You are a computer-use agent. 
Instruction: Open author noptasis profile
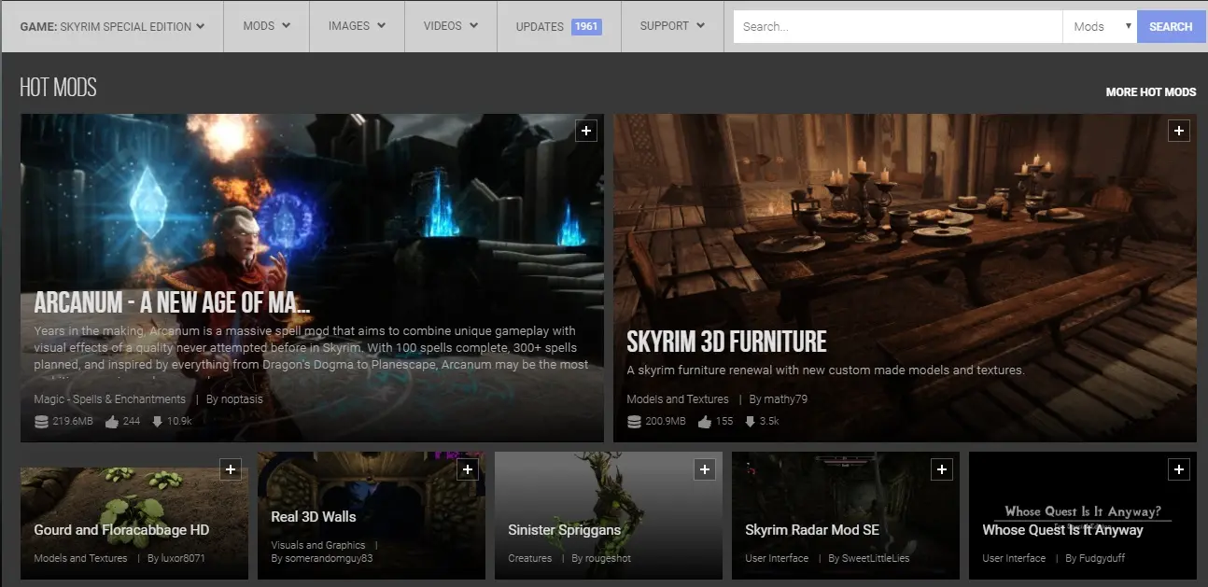tap(243, 399)
